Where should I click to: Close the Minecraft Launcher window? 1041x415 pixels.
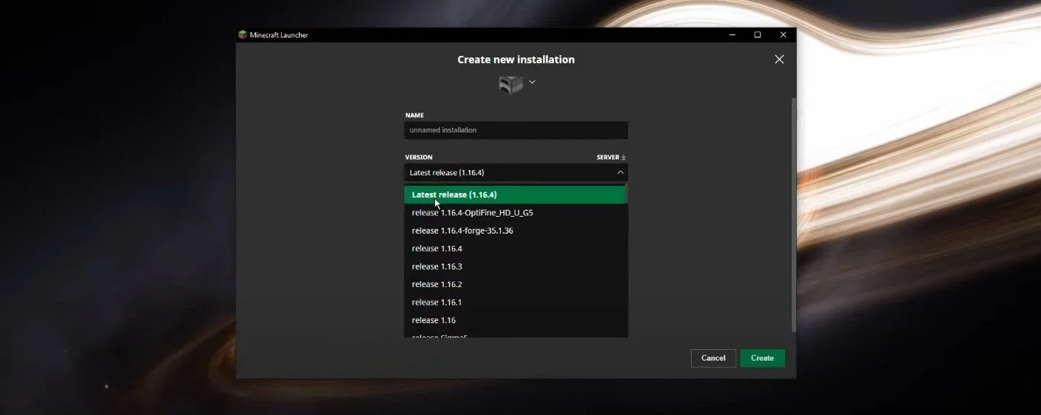pyautogui.click(x=783, y=34)
